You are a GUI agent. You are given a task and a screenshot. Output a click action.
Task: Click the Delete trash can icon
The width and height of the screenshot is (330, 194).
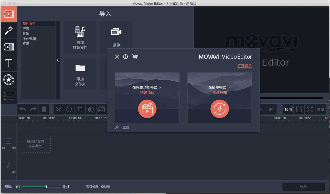pyautogui.click(x=44, y=110)
